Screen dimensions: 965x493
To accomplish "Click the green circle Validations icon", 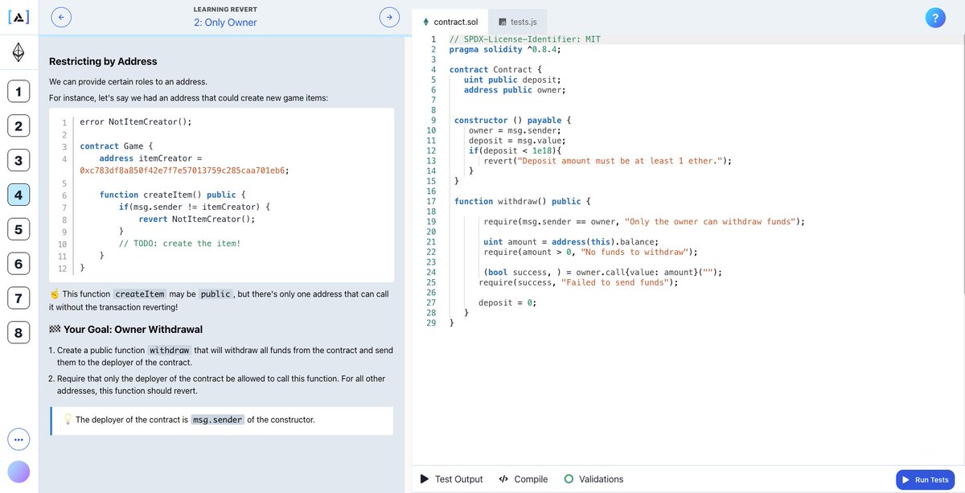I will pyautogui.click(x=569, y=479).
